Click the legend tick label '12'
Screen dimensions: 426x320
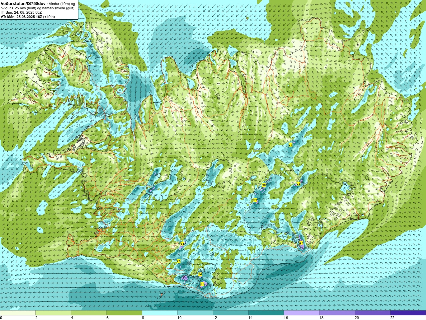tap(215, 318)
